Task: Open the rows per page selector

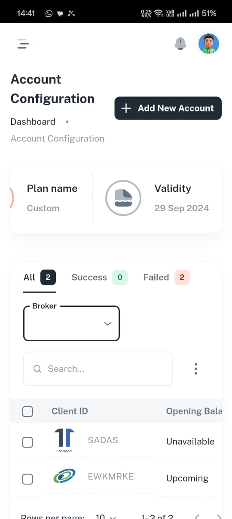Action: click(x=106, y=515)
